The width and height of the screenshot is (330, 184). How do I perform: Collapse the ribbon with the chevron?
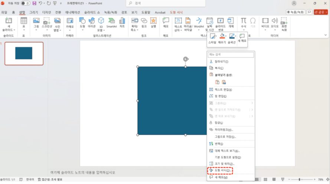click(326, 35)
